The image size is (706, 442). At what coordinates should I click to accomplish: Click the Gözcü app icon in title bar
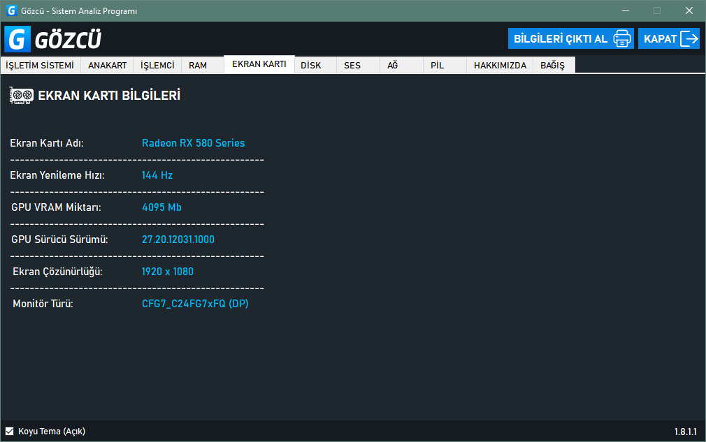[x=11, y=10]
